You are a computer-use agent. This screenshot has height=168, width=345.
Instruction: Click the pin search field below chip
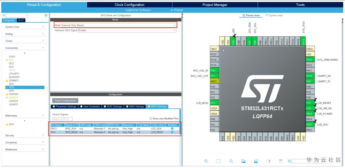click(308, 161)
